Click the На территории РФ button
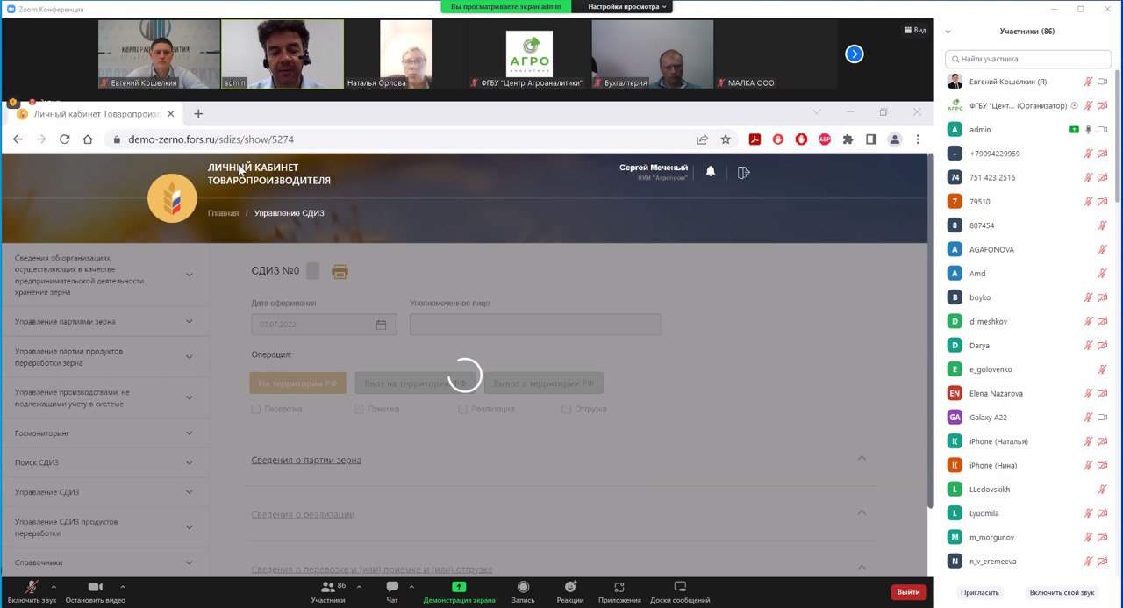This screenshot has height=608, width=1123. 297,383
